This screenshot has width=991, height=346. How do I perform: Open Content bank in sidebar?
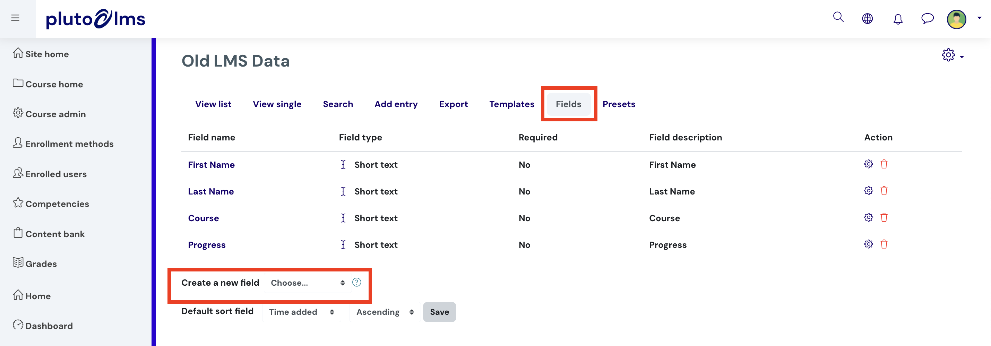[x=49, y=234]
